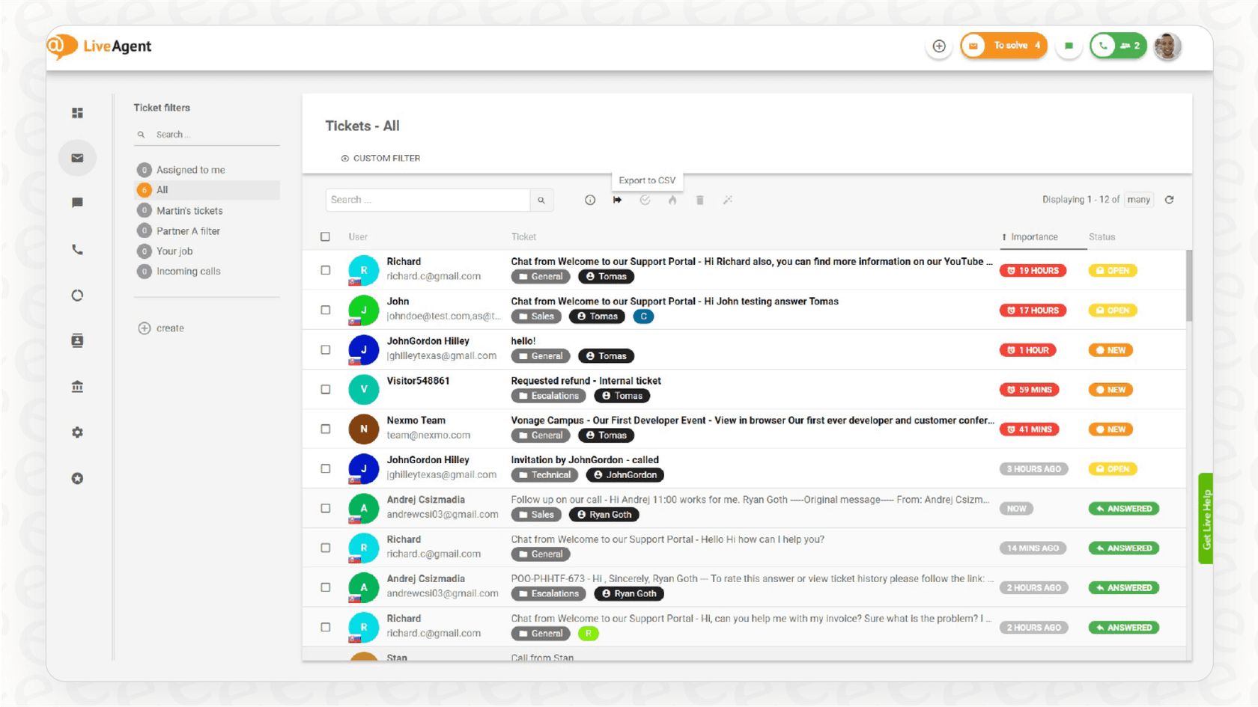
Task: Open the Tickets section in the sidebar
Action: [x=77, y=158]
